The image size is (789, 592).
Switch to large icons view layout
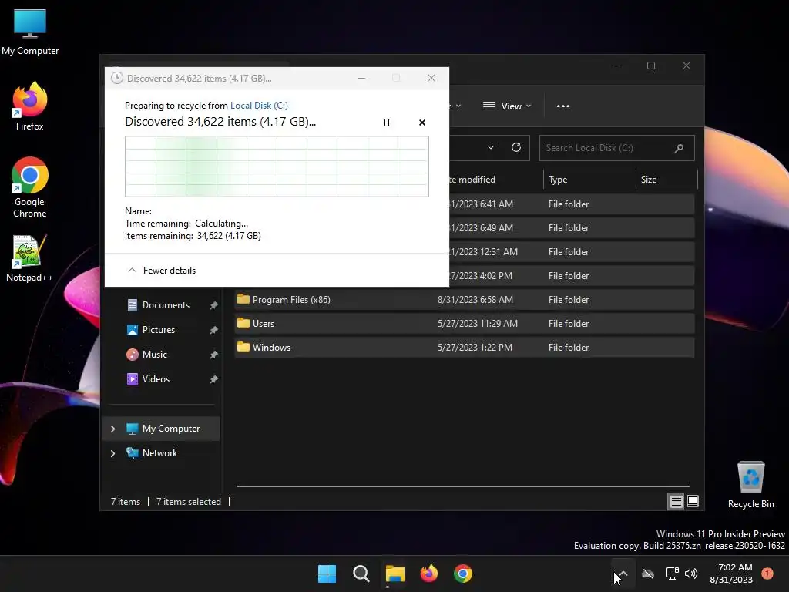tap(693, 501)
